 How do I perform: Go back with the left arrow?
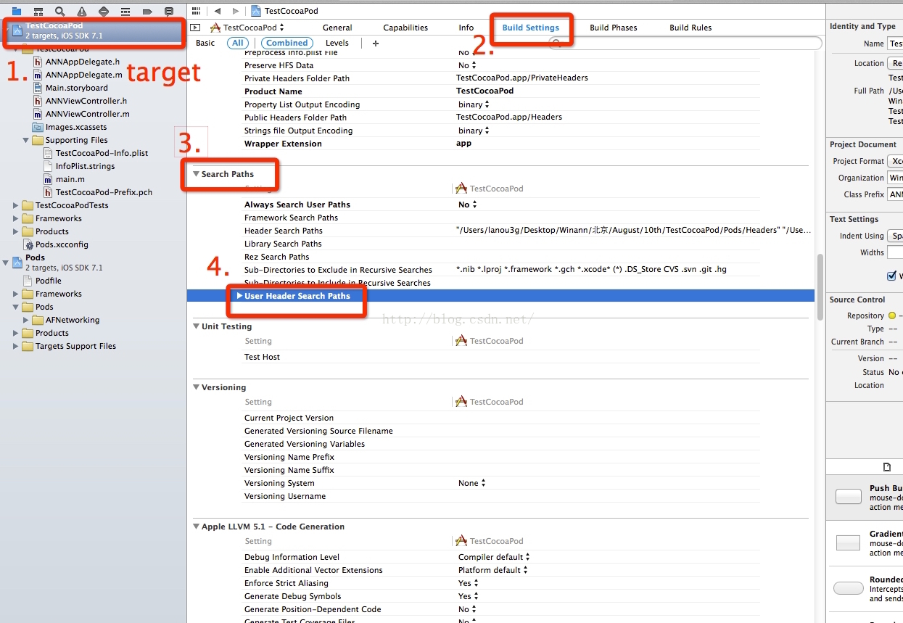click(217, 11)
